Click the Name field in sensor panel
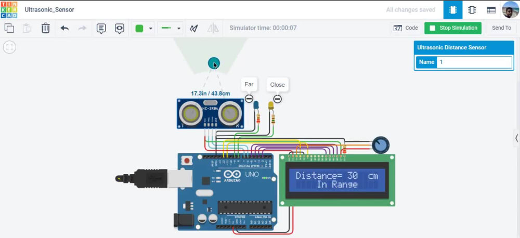The image size is (520, 238). (x=474, y=62)
